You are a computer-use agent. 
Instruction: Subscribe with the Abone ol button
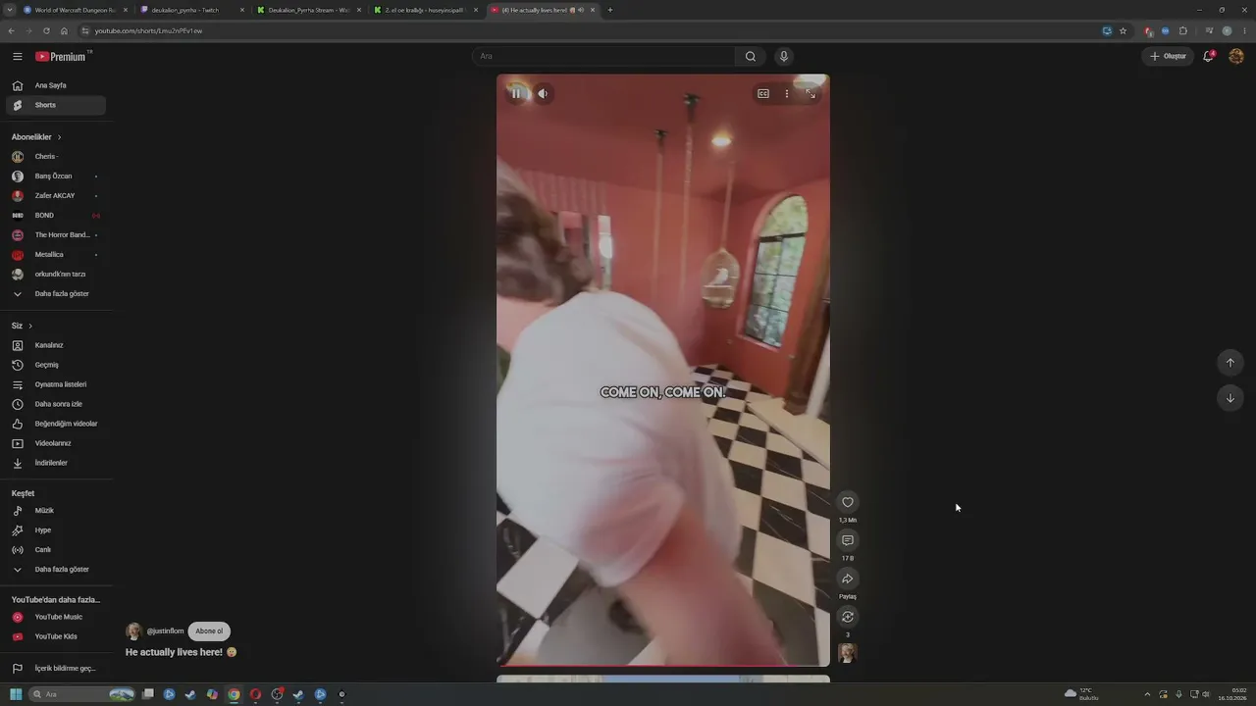pyautogui.click(x=209, y=631)
